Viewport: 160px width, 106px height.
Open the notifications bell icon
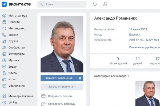pyautogui.click(x=95, y=4)
